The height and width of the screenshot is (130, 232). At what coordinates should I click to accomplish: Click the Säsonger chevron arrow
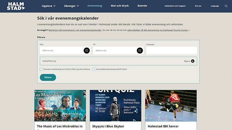(x=78, y=6)
